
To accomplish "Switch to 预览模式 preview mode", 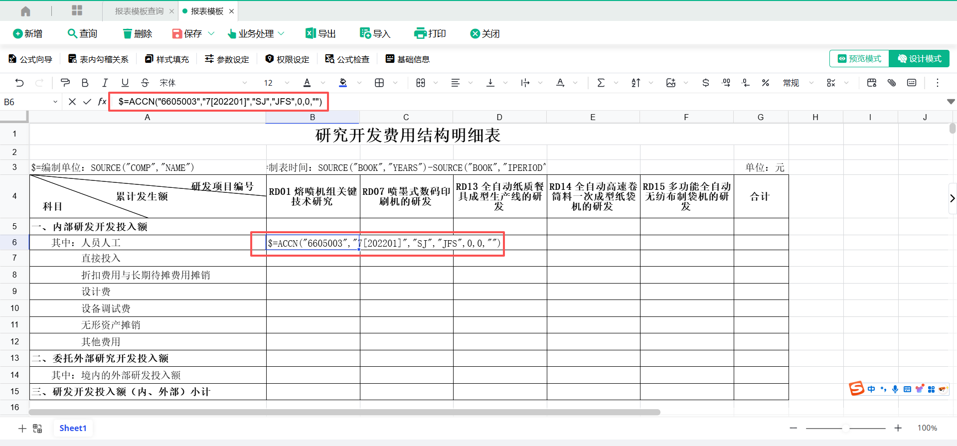I will [859, 59].
